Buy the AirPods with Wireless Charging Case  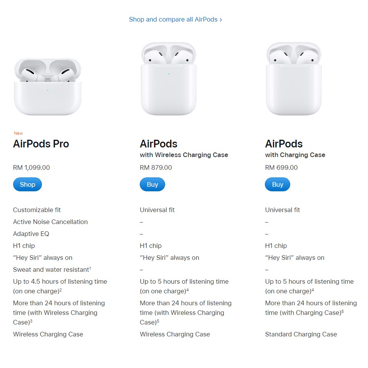tap(152, 184)
